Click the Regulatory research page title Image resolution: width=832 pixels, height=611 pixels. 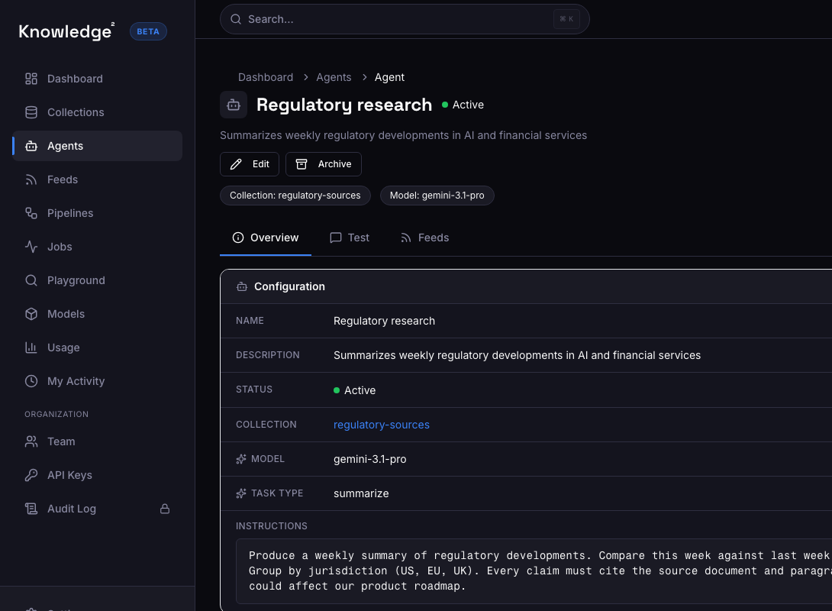pos(343,105)
